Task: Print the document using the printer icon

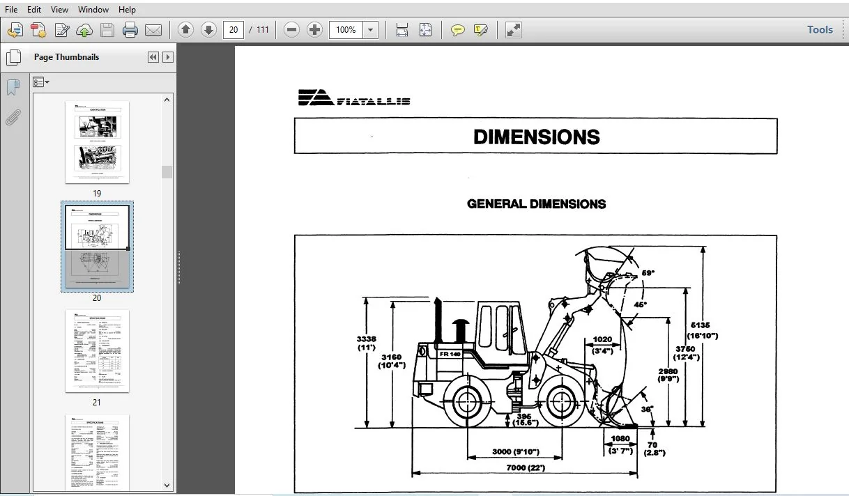Action: (x=130, y=30)
